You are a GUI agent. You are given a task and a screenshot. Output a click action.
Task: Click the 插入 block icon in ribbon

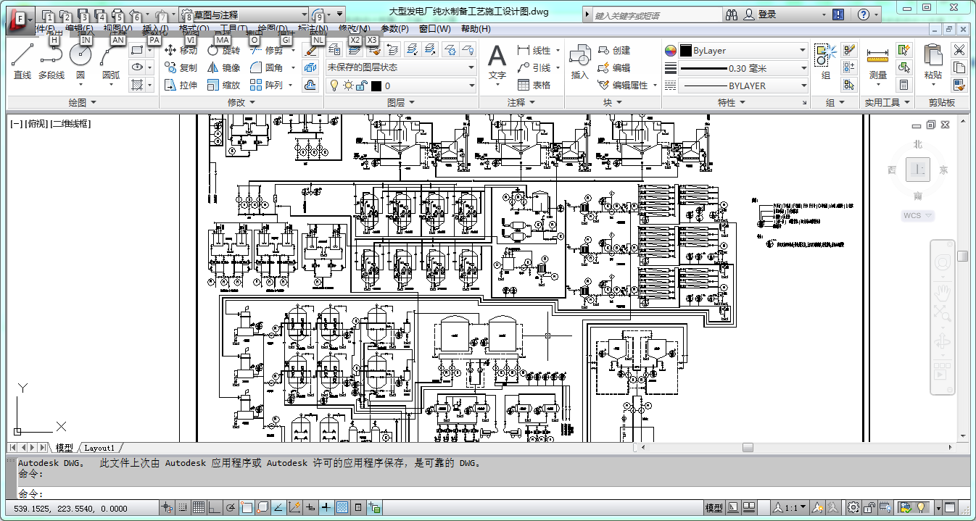(579, 61)
